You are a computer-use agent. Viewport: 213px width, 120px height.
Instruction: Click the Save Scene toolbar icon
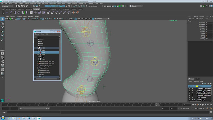pyautogui.click(x=22, y=6)
